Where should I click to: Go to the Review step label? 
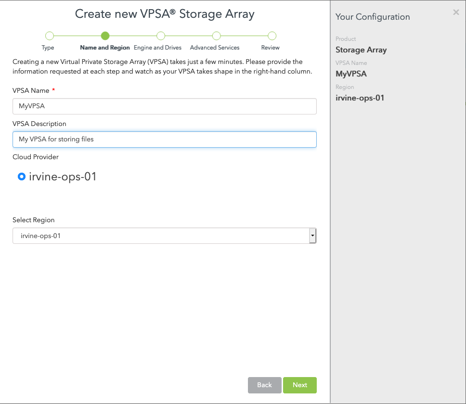(270, 48)
